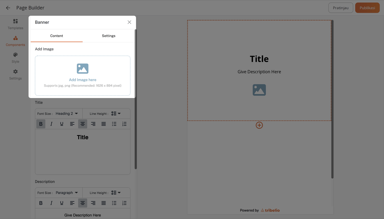Toggle bold in the Title toolbar
Screen dimensions: 384x219
point(41,124)
